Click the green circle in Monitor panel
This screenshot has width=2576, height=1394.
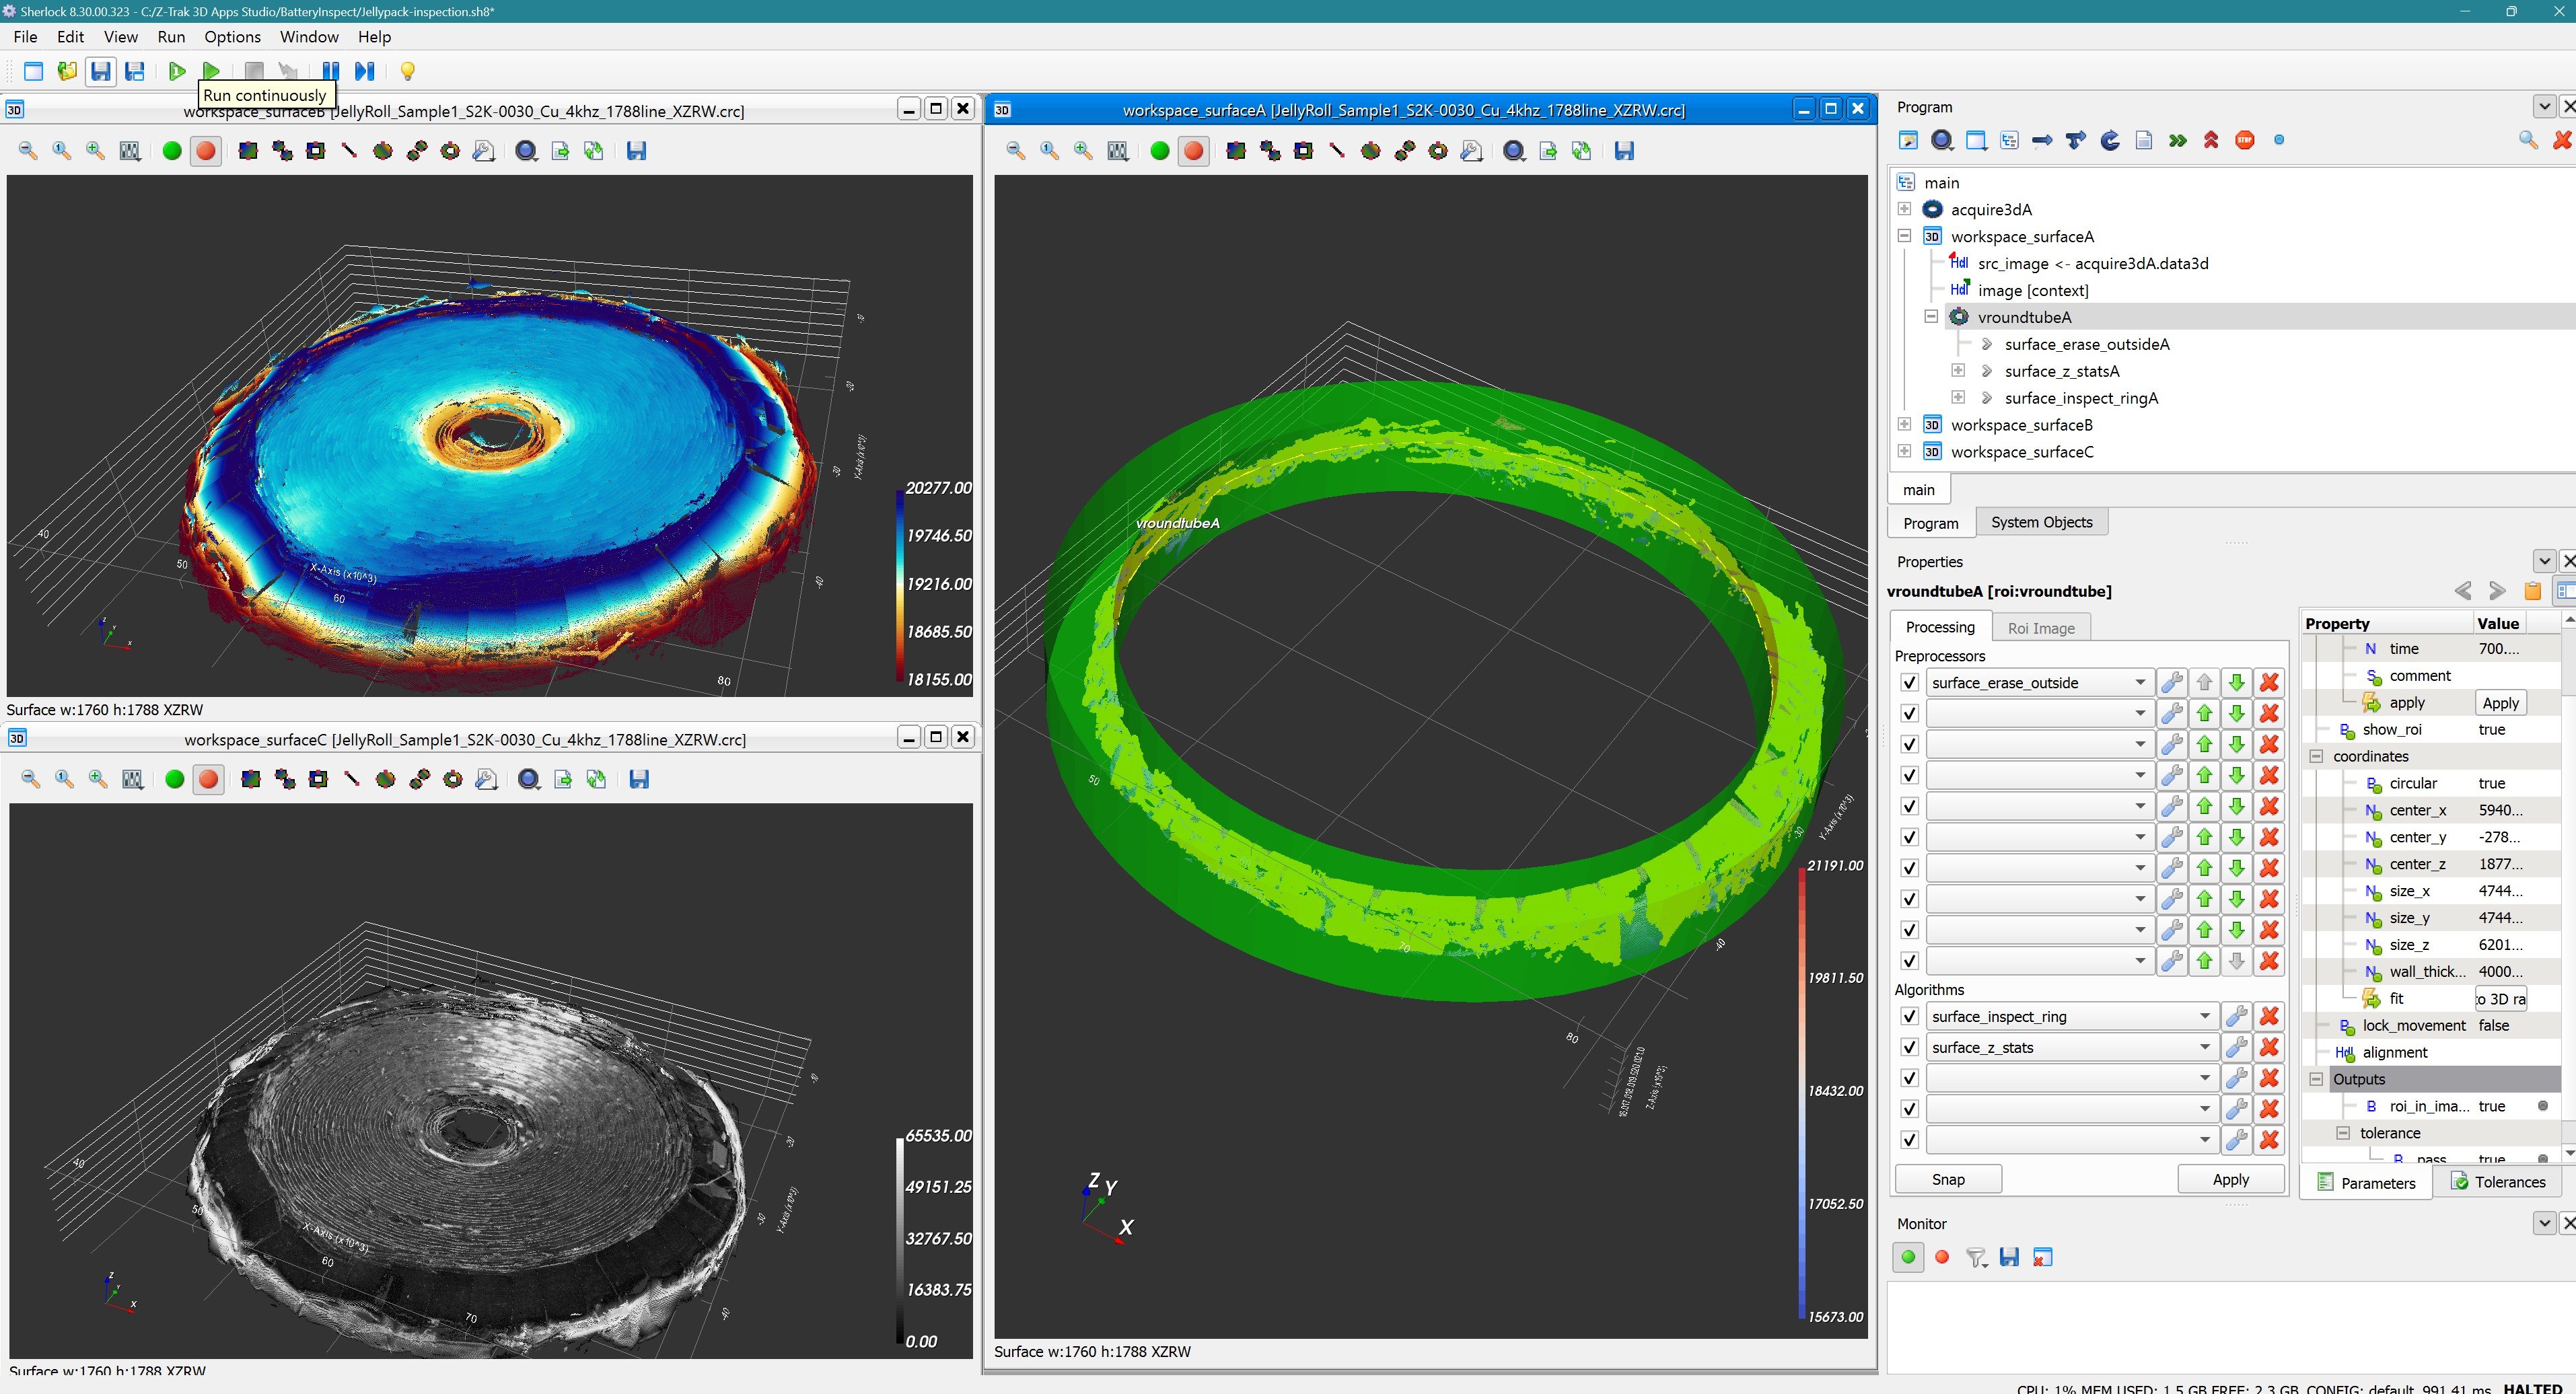1908,1257
